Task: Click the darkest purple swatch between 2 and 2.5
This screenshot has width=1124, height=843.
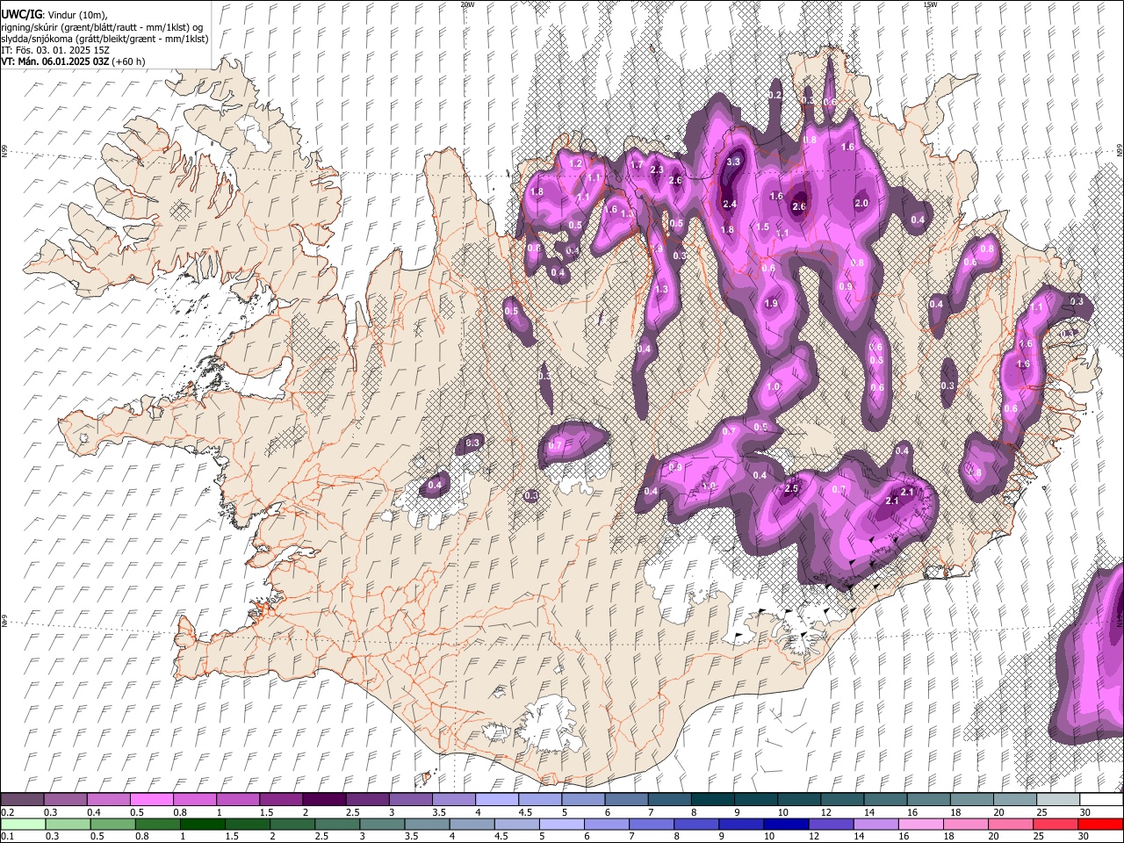Action: (x=323, y=800)
